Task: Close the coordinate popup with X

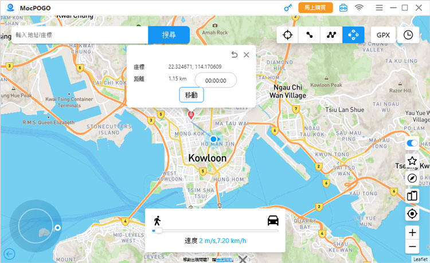Action: click(247, 55)
